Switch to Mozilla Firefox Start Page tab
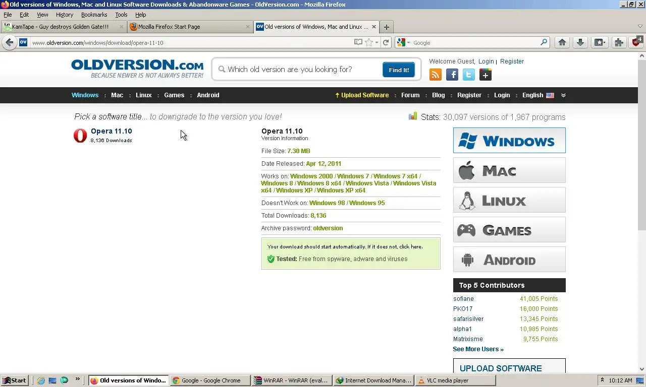Screen dimensions: 646x387 pyautogui.click(x=190, y=27)
